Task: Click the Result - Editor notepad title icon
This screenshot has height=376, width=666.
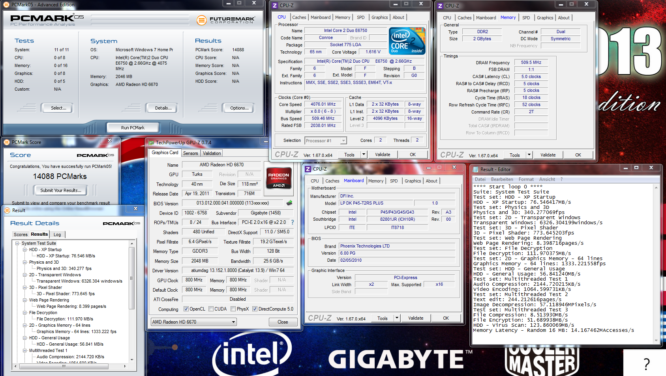Action: click(x=475, y=169)
